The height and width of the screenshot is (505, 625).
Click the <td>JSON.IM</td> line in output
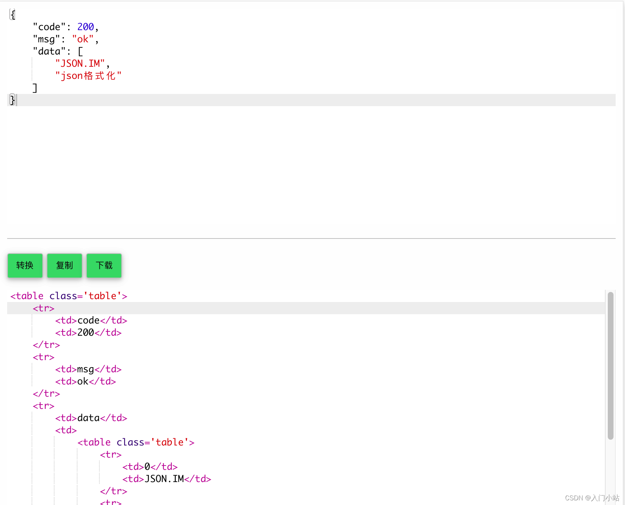[167, 479]
